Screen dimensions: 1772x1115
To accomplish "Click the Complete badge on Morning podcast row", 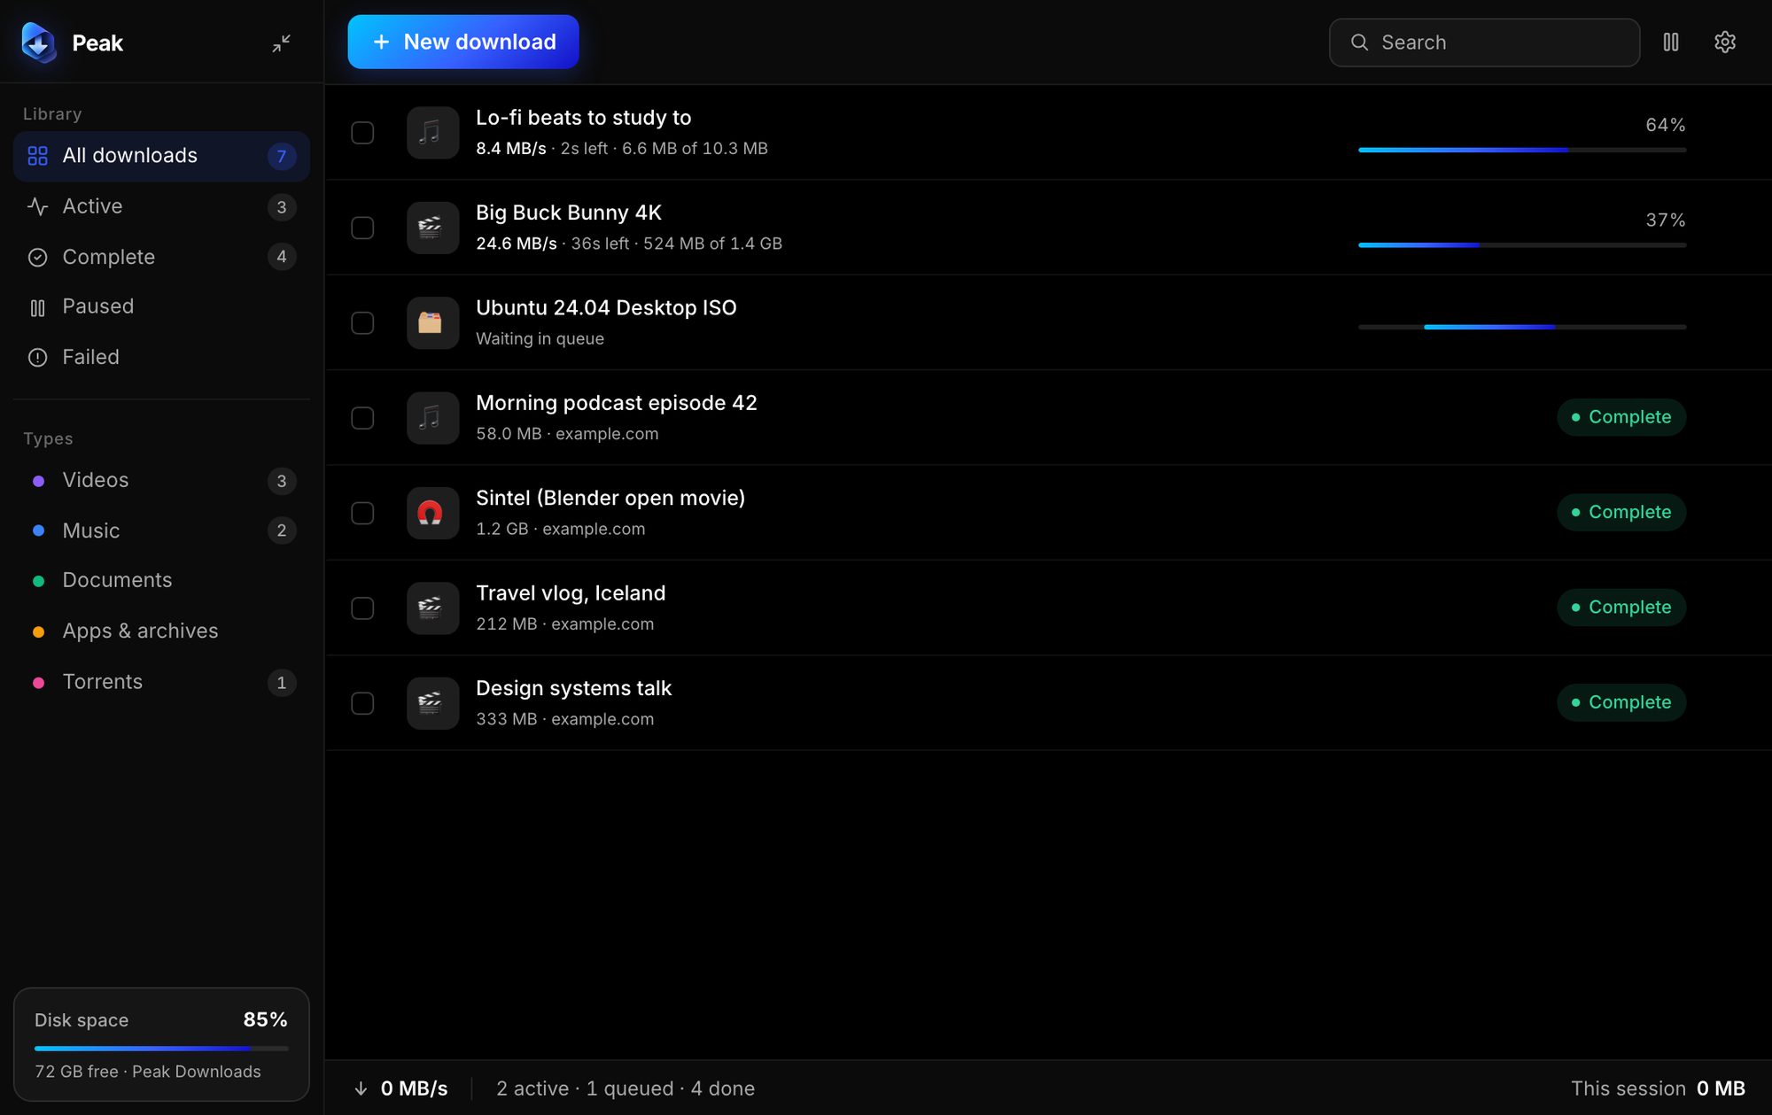I will pos(1621,417).
